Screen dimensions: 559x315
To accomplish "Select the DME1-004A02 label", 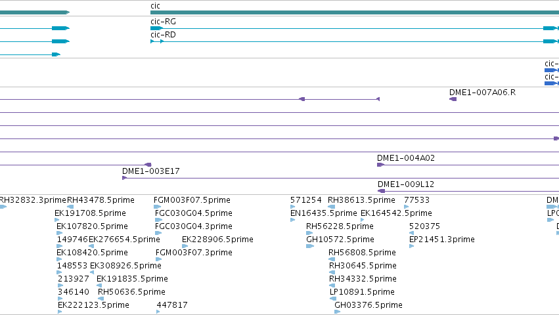I will pyautogui.click(x=406, y=158).
